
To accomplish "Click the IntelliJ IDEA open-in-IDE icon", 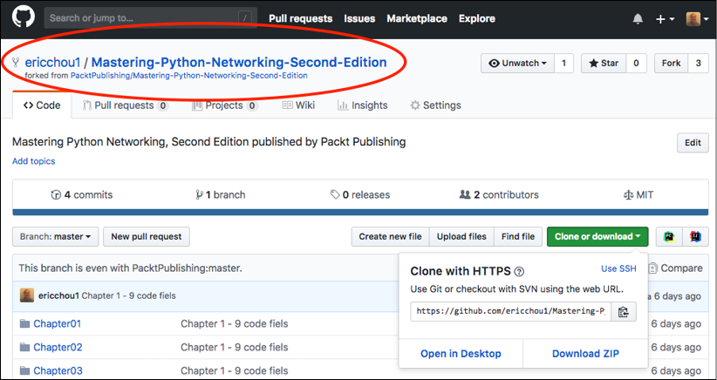I will [x=695, y=236].
